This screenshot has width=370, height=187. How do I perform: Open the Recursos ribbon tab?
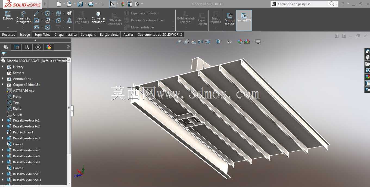pos(8,35)
